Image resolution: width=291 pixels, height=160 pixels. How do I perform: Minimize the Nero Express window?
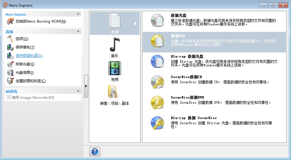click(263, 5)
